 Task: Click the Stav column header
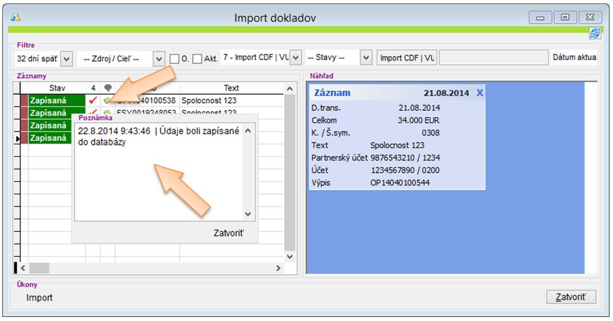[57, 88]
